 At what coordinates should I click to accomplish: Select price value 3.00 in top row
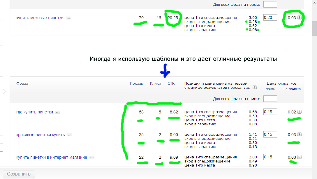[253, 17]
